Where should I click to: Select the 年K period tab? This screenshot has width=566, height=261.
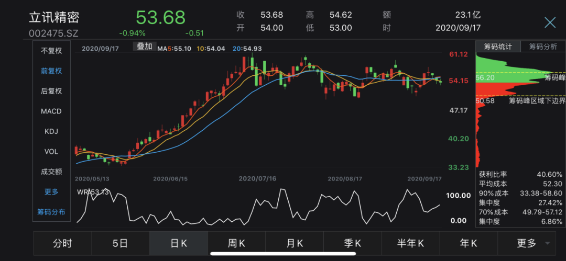[469, 244]
